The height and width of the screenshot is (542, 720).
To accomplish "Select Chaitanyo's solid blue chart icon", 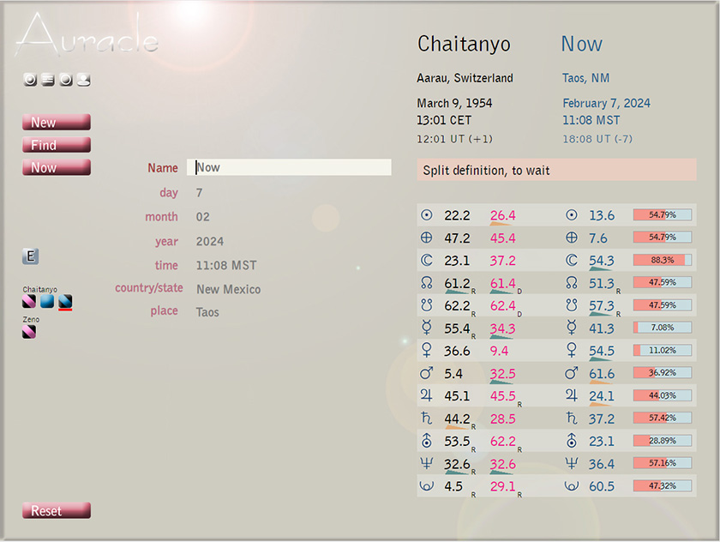I will (47, 302).
